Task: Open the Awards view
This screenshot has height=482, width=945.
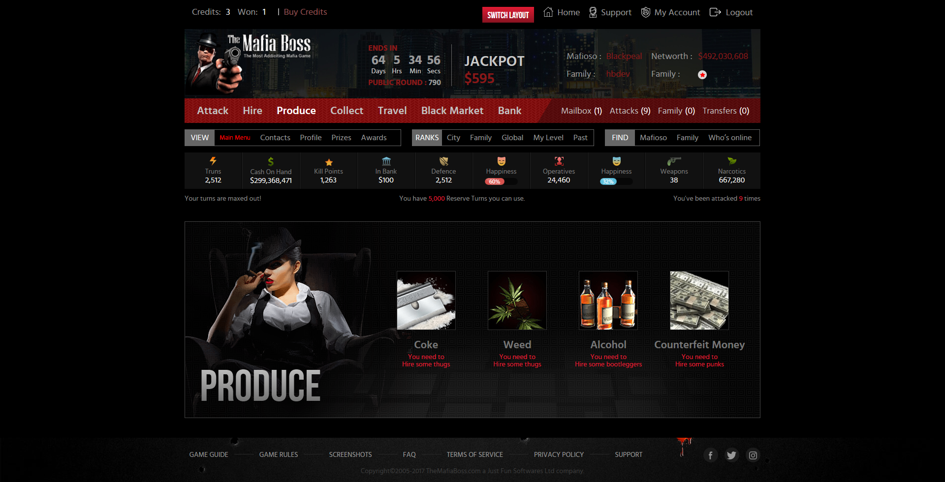Action: [374, 138]
